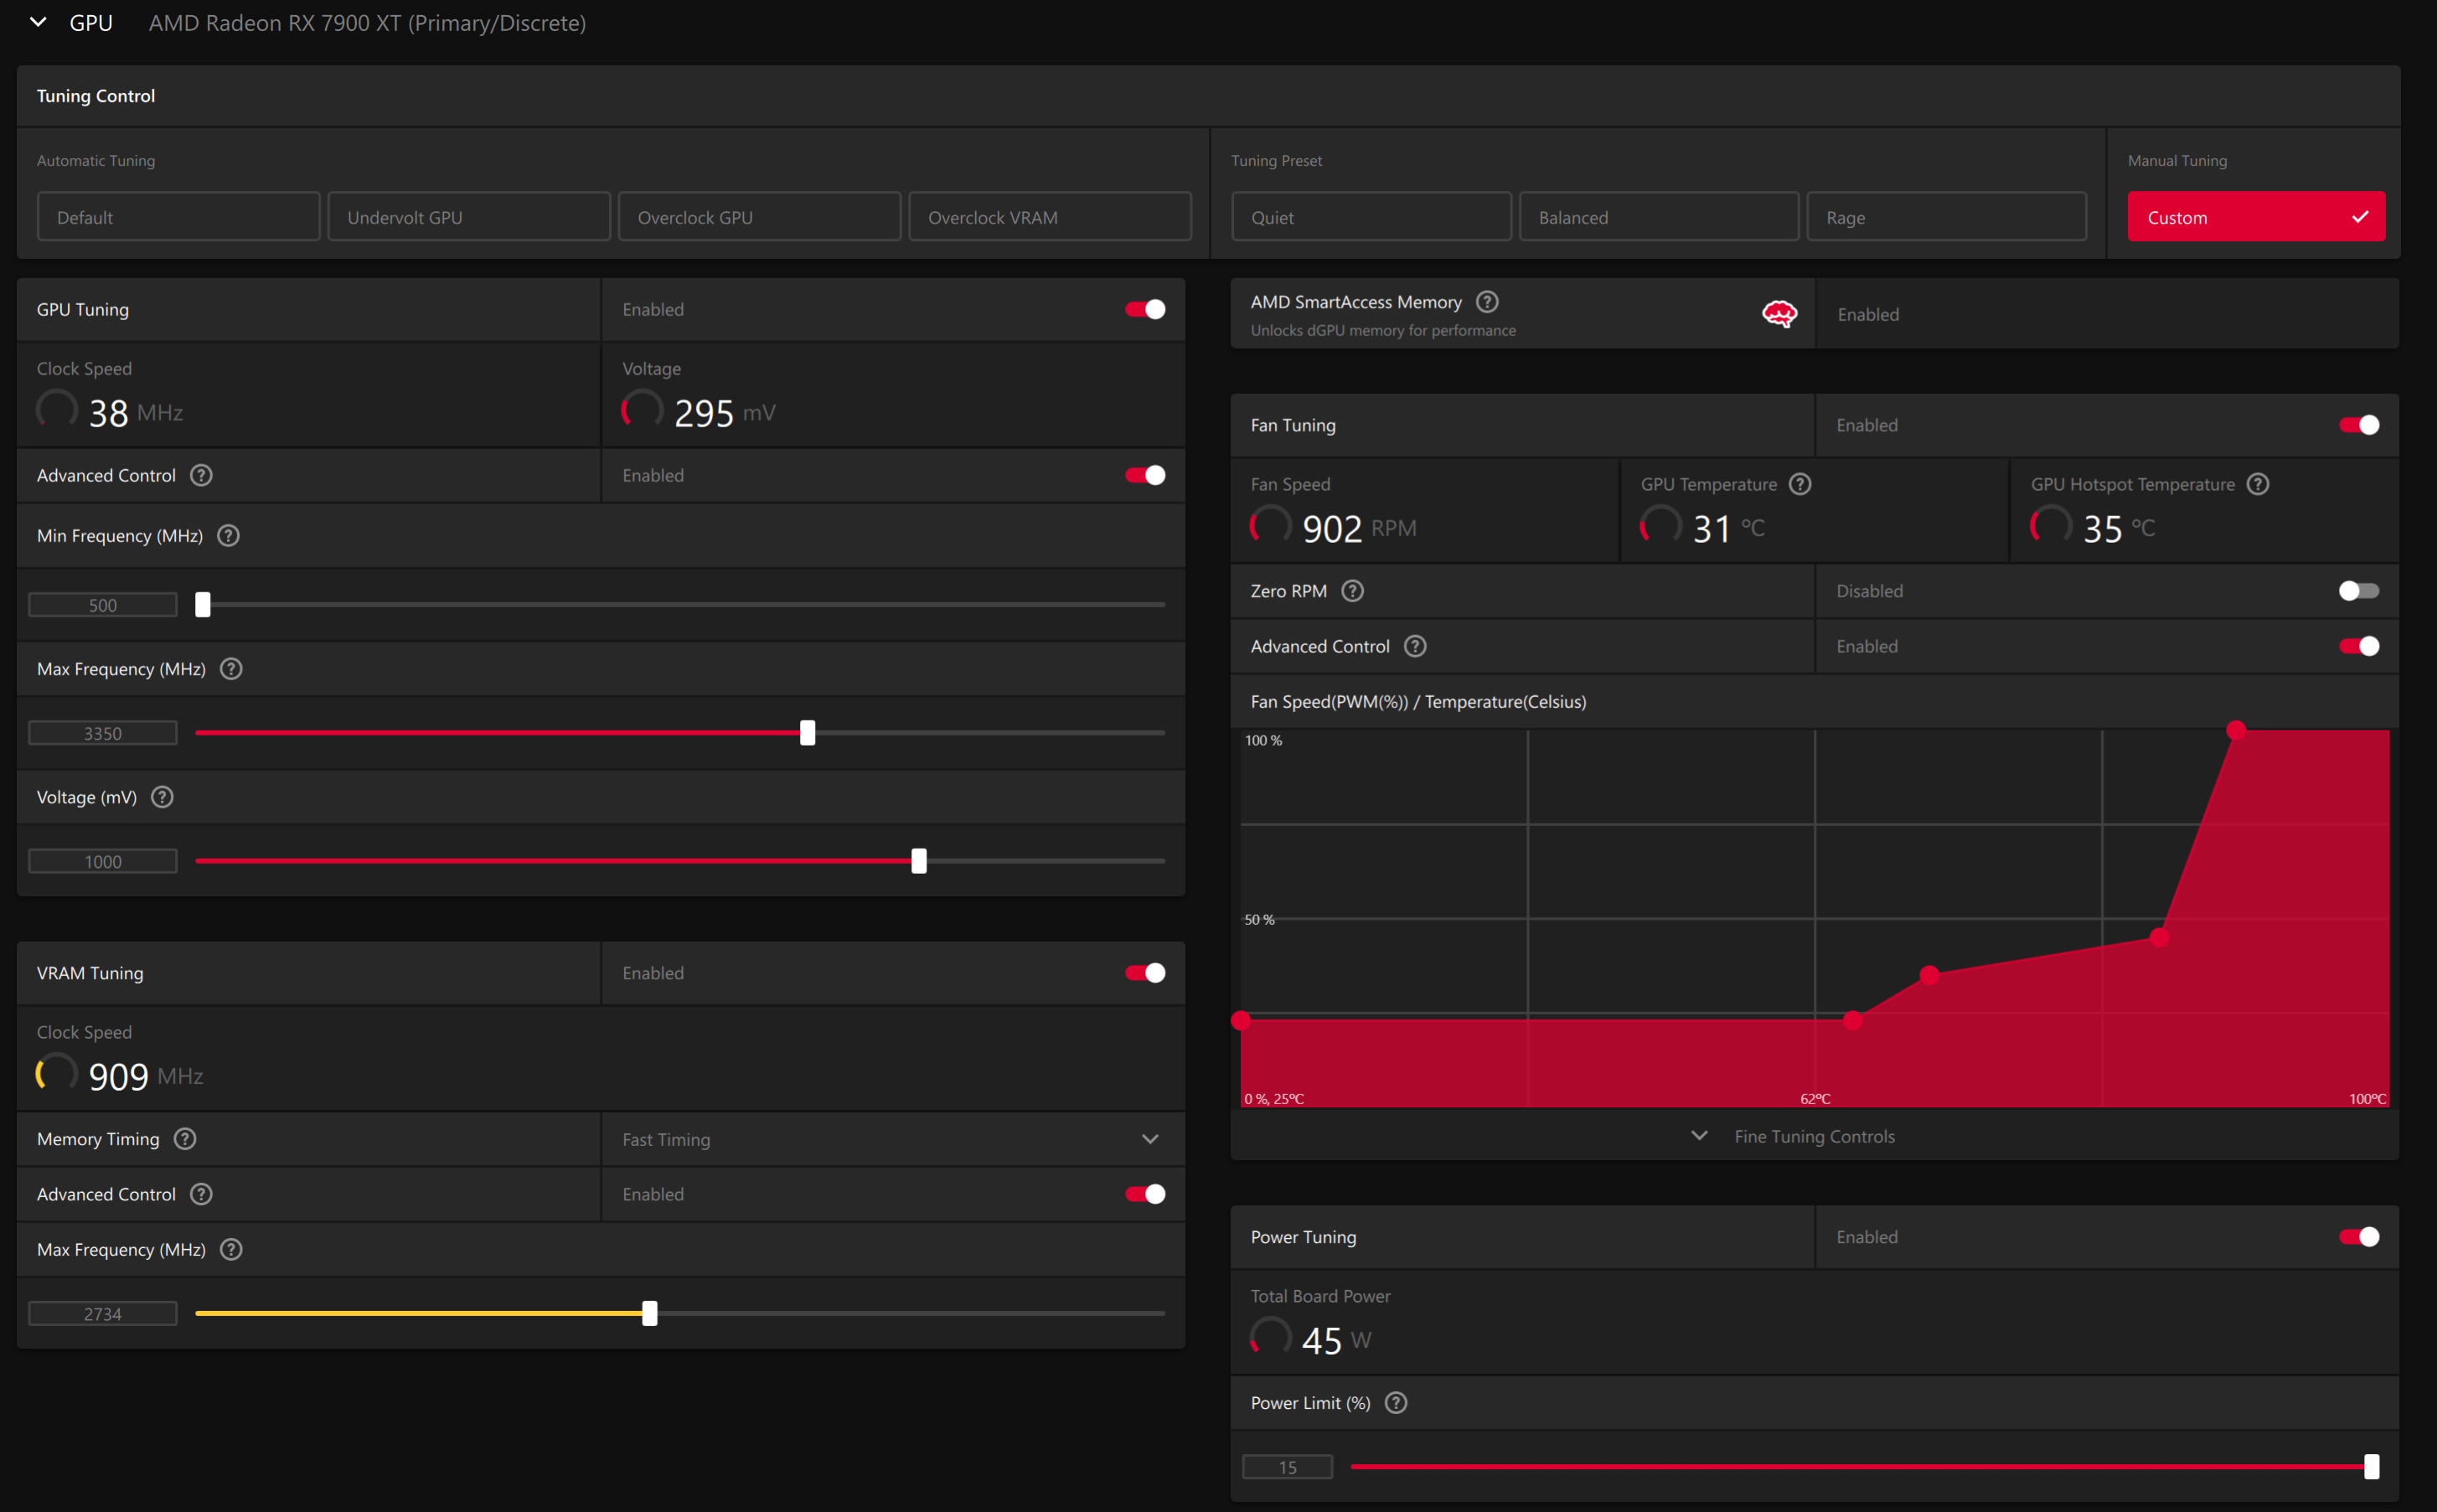Expand Fine Tuning Controls
Image resolution: width=2437 pixels, height=1512 pixels.
coord(1814,1136)
